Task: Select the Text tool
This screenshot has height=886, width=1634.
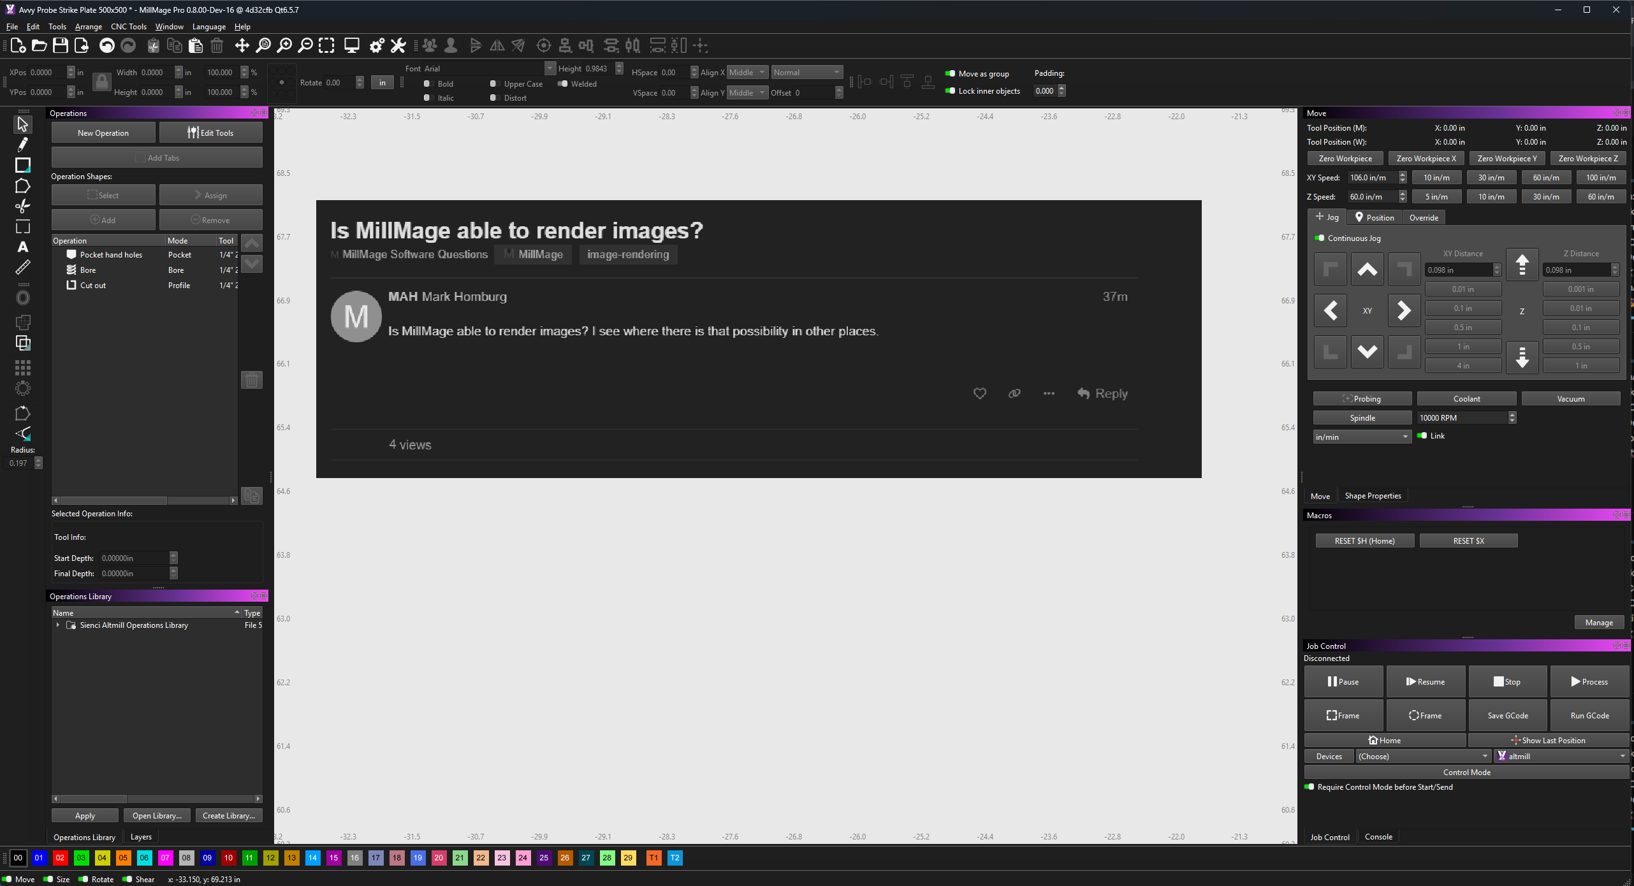Action: [22, 247]
